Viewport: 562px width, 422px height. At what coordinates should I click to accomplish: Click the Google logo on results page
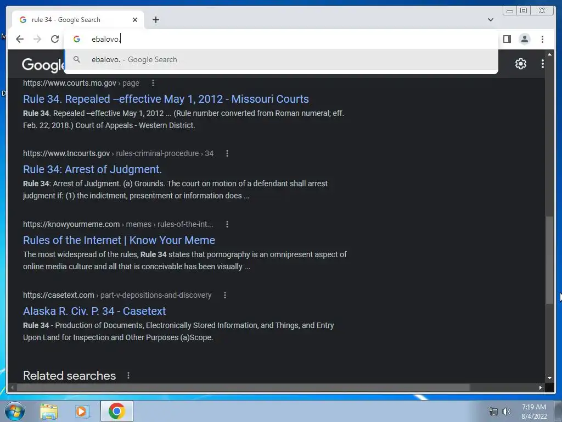coord(43,65)
